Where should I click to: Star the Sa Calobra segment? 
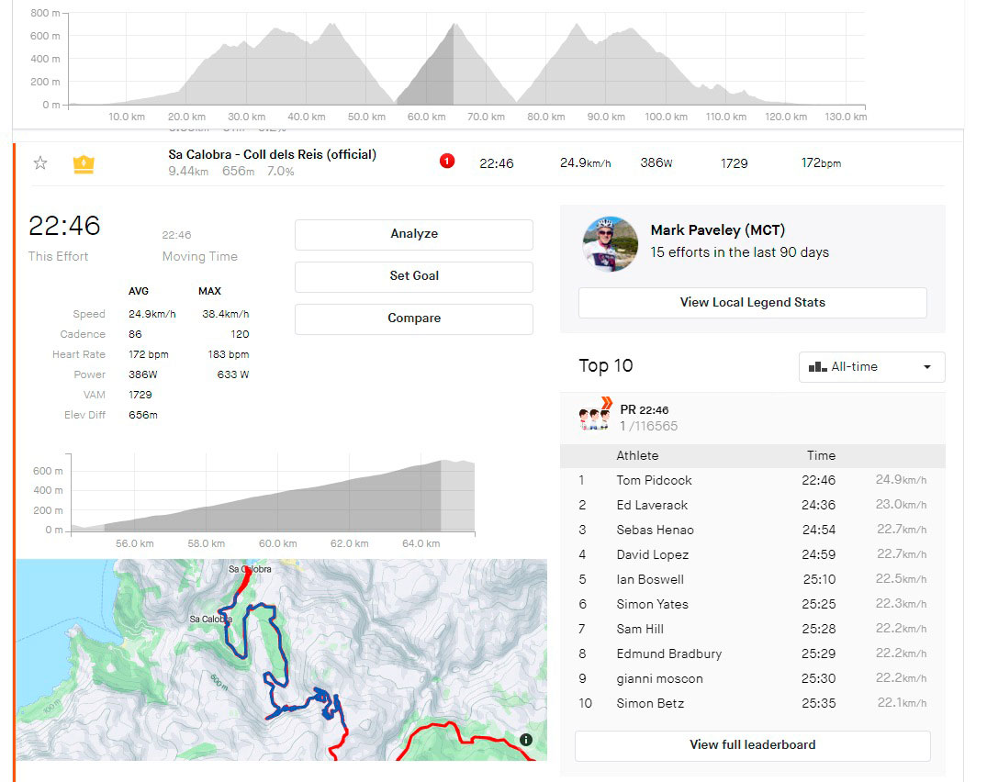tap(40, 163)
